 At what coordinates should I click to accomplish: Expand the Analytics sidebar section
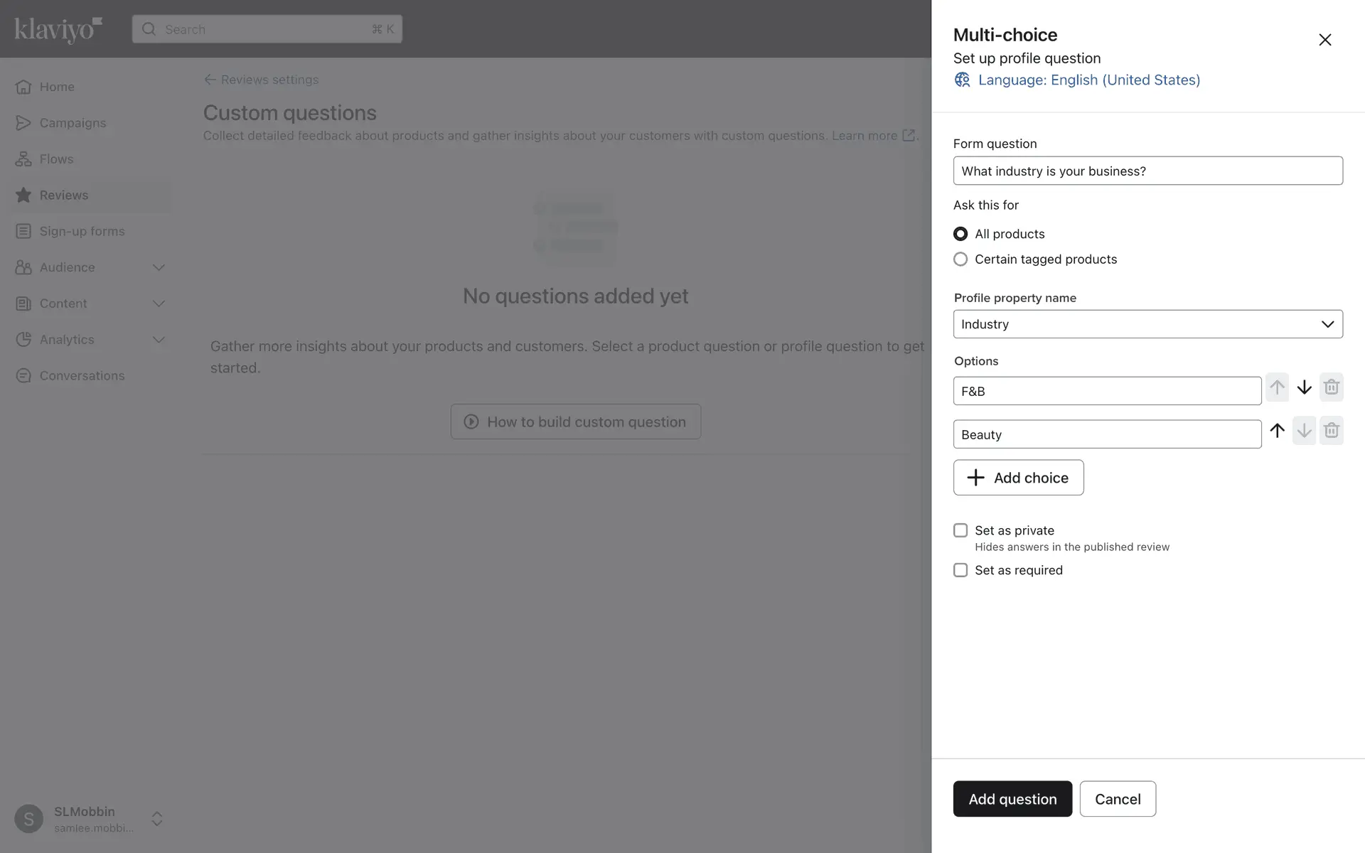click(x=159, y=340)
